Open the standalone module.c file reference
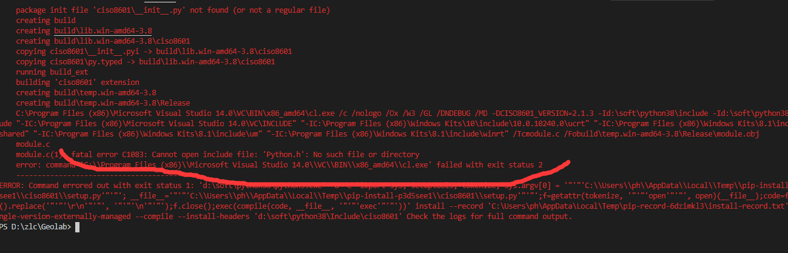Viewport: 788px width, 253px height. click(x=33, y=144)
